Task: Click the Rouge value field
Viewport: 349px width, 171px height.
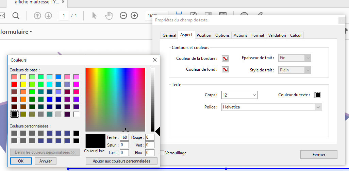Action: coord(150,137)
